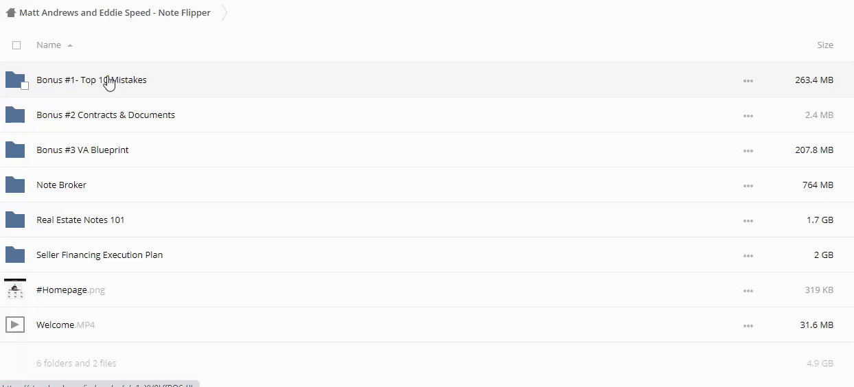Open the options menu for Welcome.MP4
This screenshot has width=854, height=387.
(748, 326)
